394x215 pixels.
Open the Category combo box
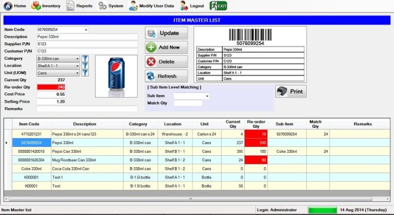coord(58,59)
